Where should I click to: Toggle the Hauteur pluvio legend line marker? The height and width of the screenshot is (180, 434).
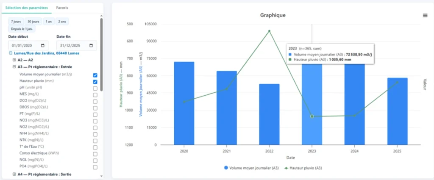(x=287, y=168)
